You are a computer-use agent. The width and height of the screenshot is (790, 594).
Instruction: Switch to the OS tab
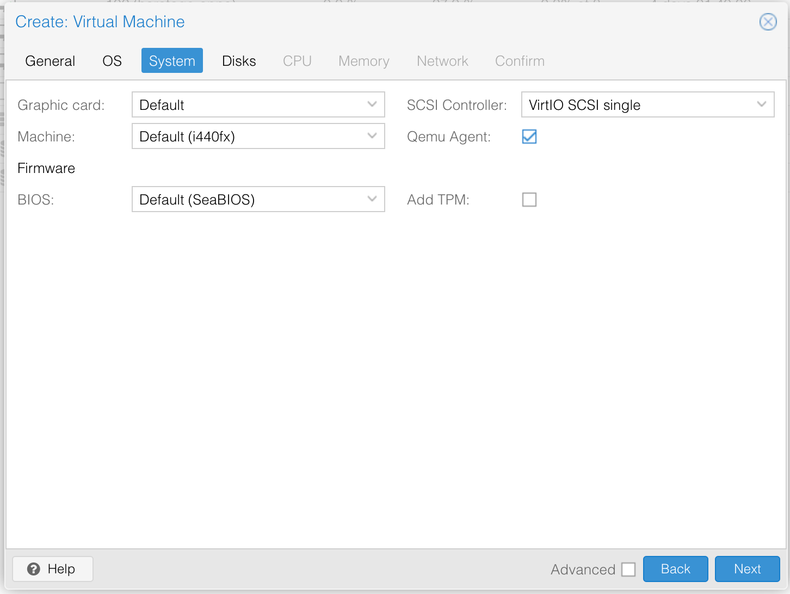112,61
